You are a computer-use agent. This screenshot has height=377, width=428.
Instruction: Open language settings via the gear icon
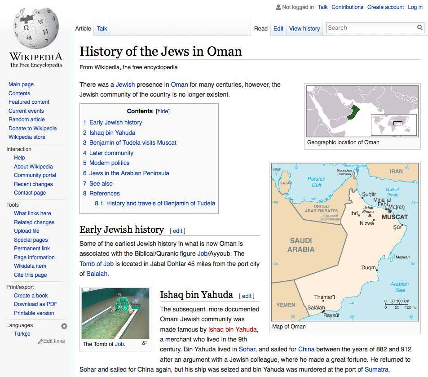(64, 326)
